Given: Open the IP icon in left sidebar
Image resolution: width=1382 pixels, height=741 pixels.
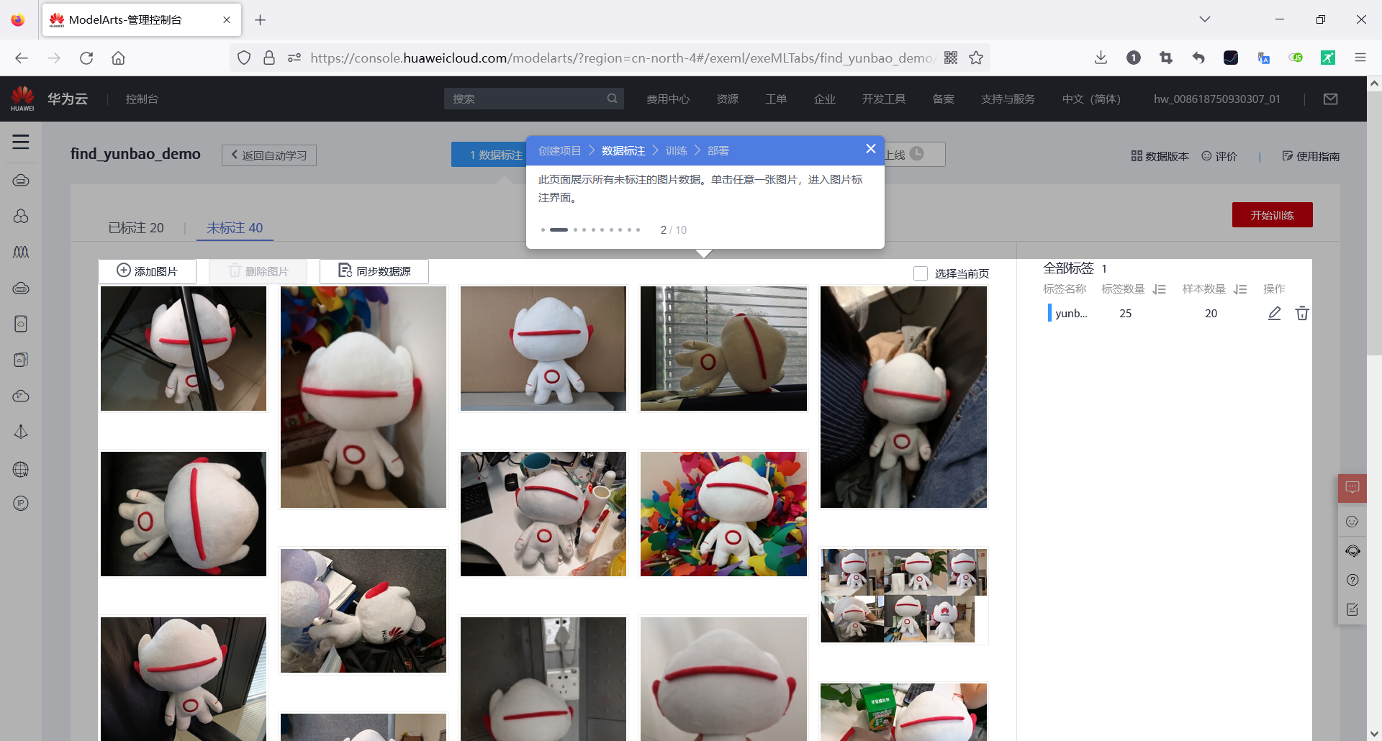Looking at the screenshot, I should click(21, 504).
